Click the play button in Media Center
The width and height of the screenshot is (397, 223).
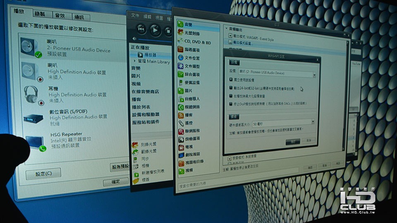(x=155, y=30)
